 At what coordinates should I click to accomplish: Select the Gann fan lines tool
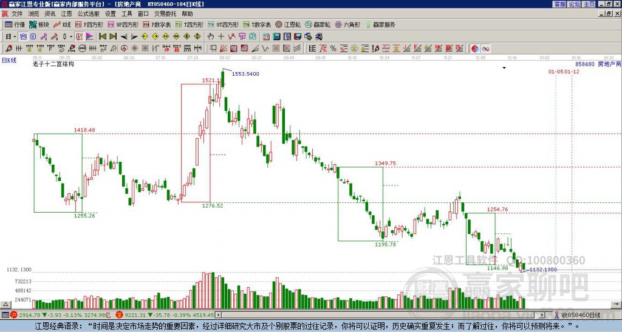click(224, 48)
